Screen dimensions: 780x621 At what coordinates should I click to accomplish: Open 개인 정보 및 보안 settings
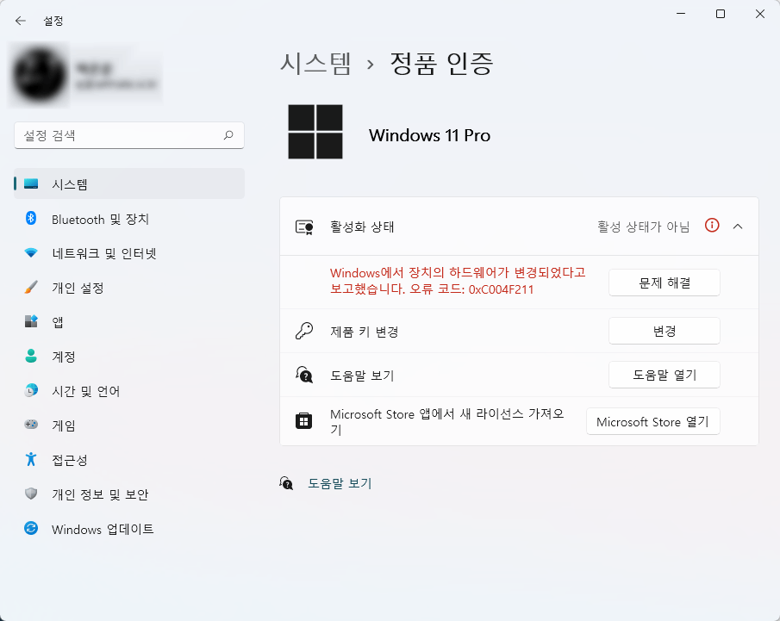coord(129,494)
